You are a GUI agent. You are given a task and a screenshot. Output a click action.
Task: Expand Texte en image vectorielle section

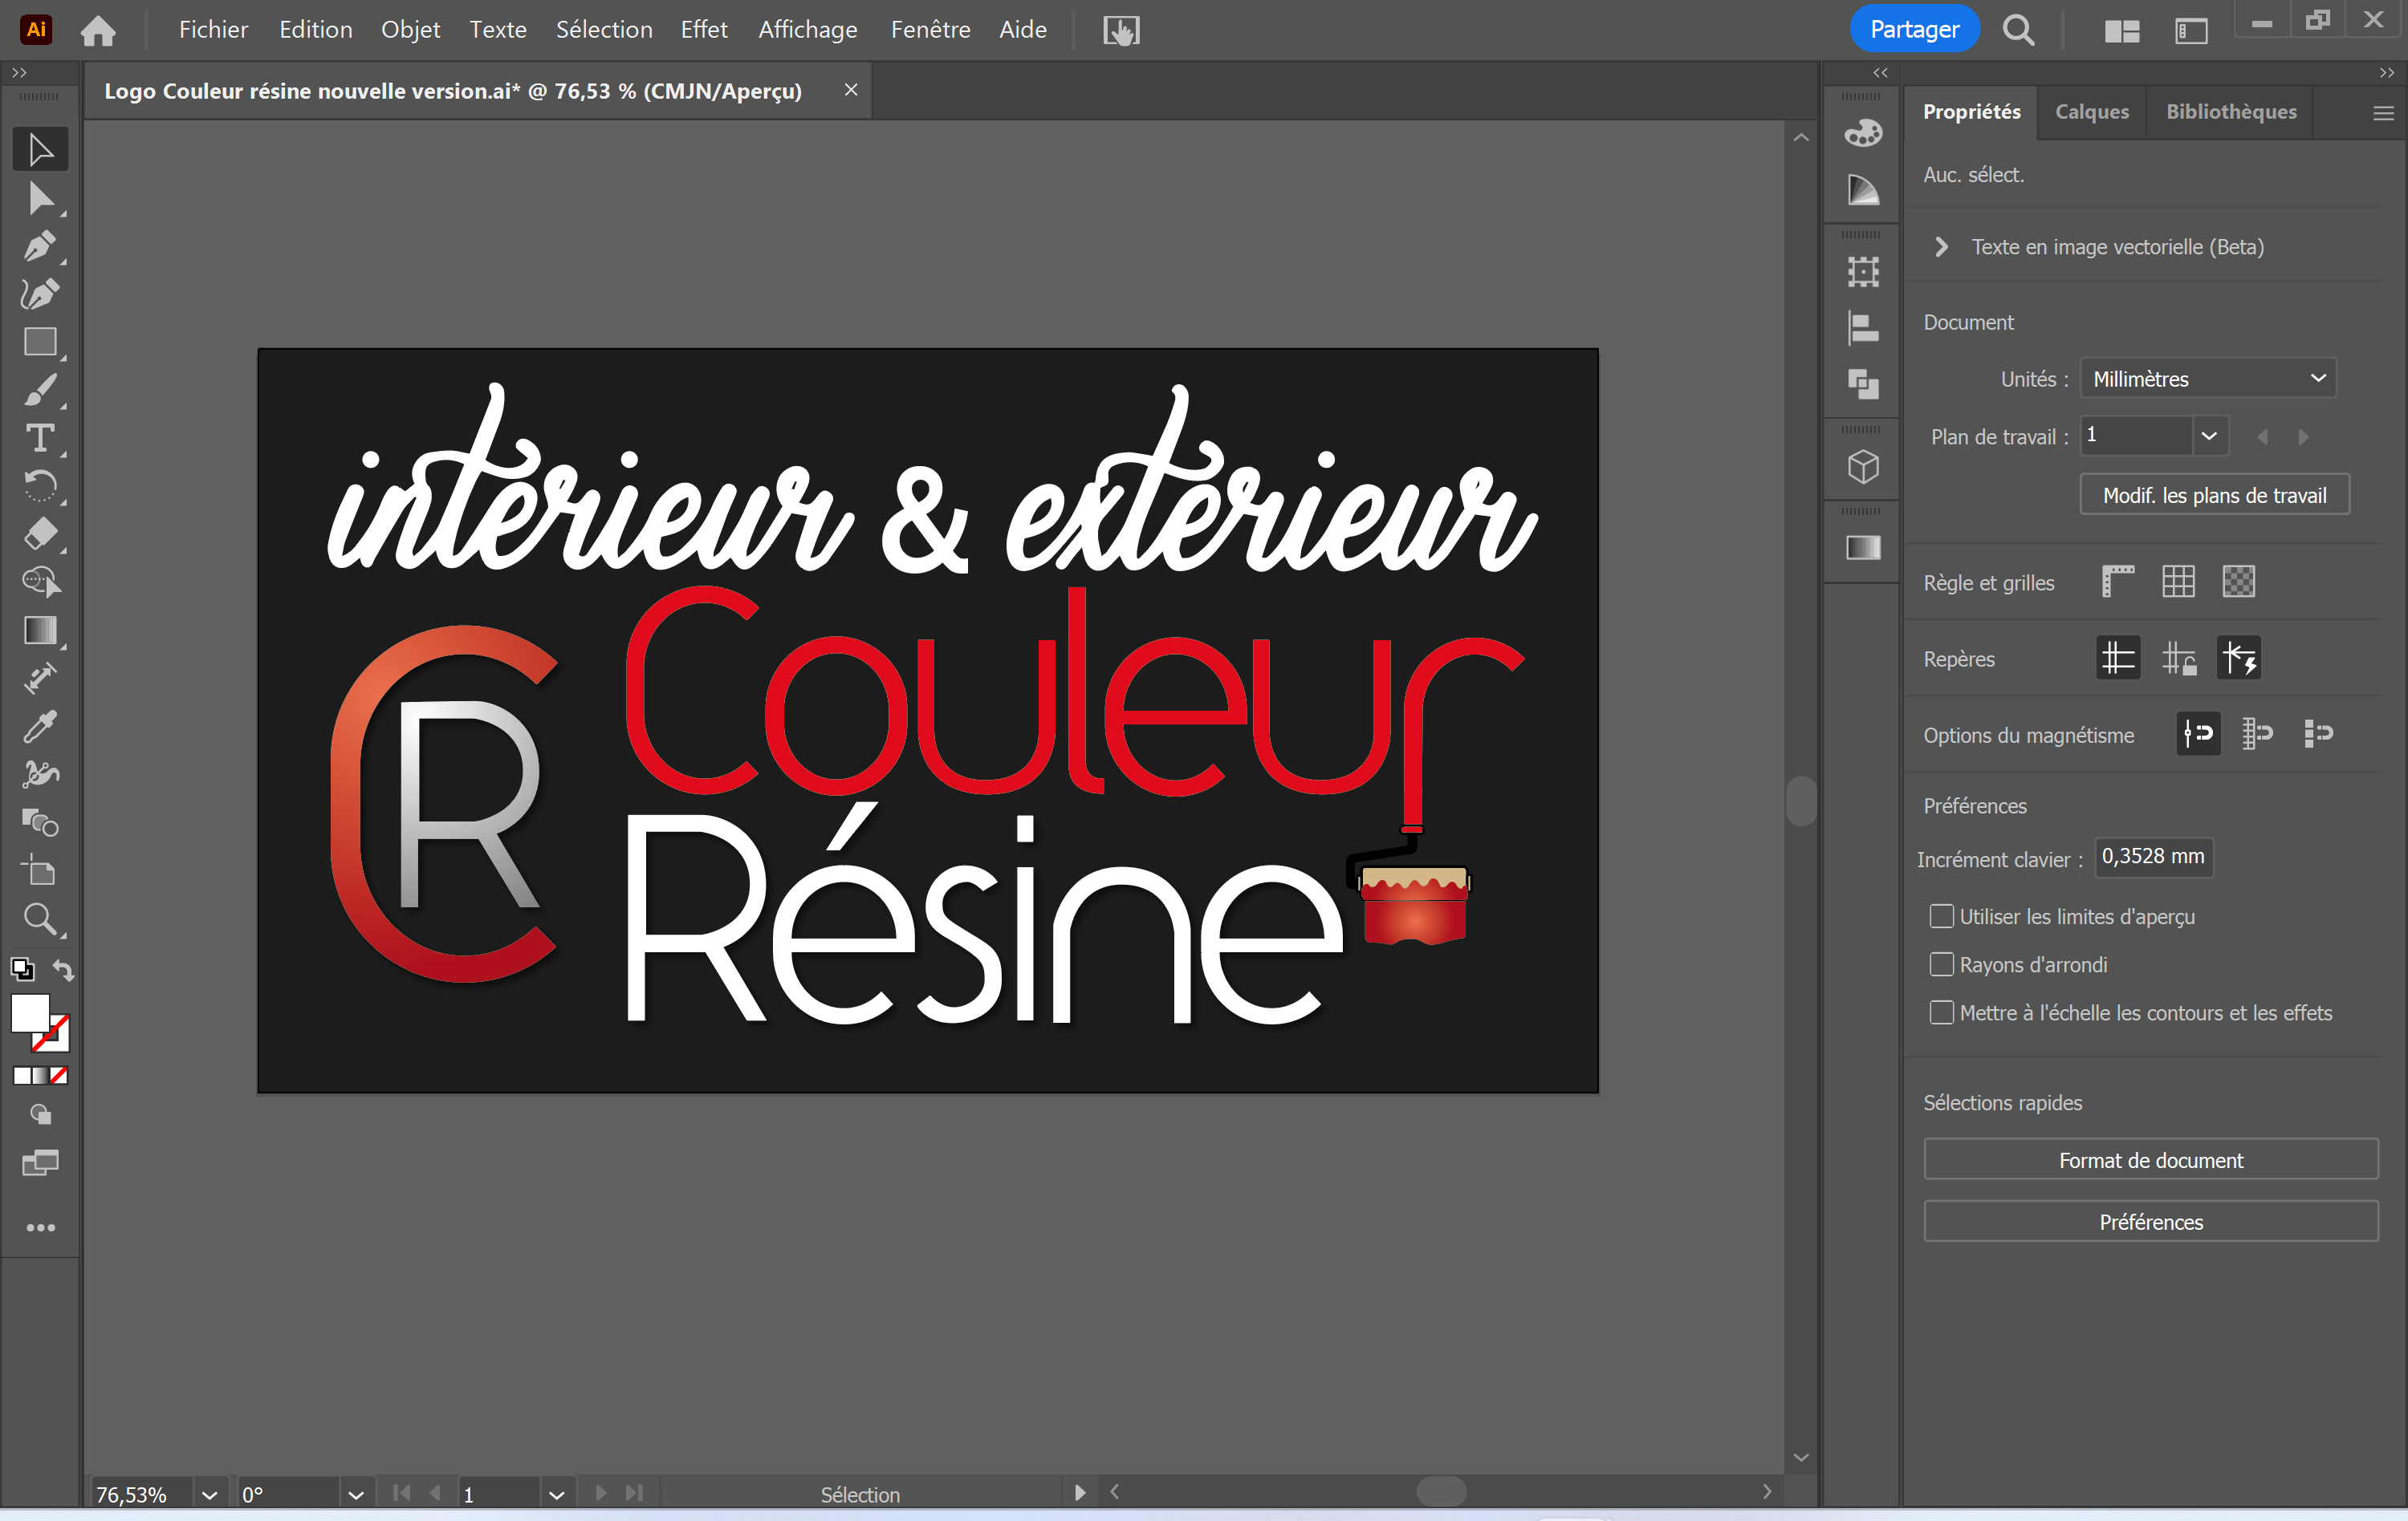point(1941,247)
